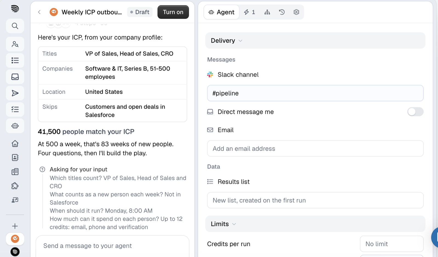Click the Slack channel #pipeline field
438x257 pixels.
tap(315, 93)
